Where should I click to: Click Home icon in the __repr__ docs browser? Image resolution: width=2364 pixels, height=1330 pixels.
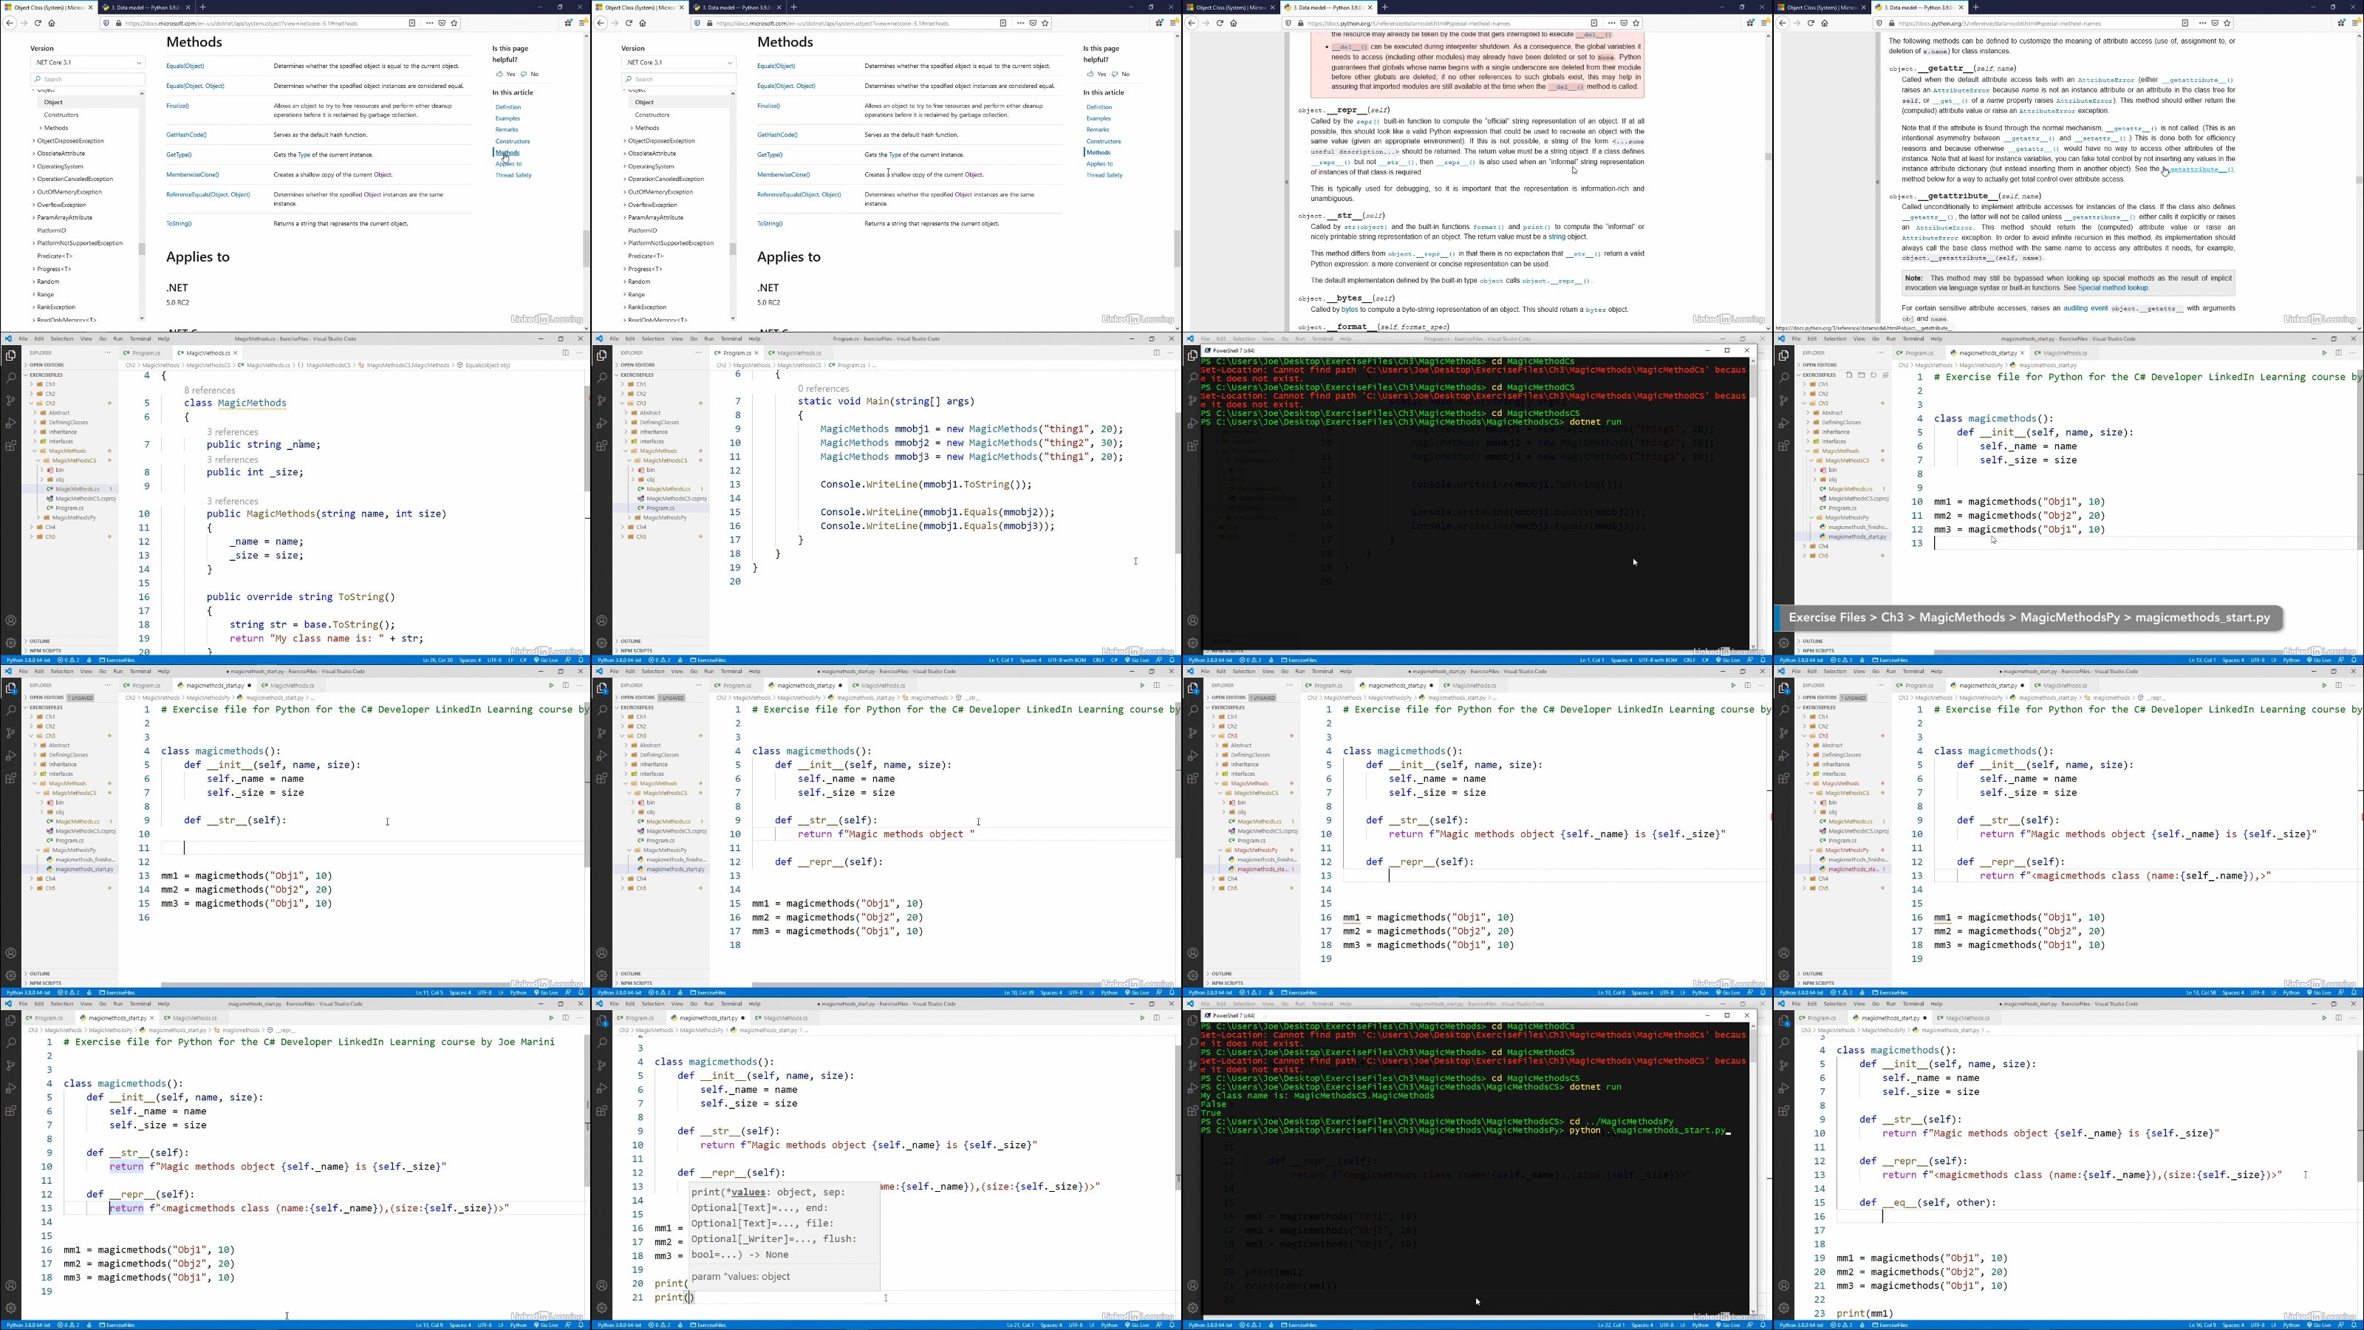coord(1234,23)
